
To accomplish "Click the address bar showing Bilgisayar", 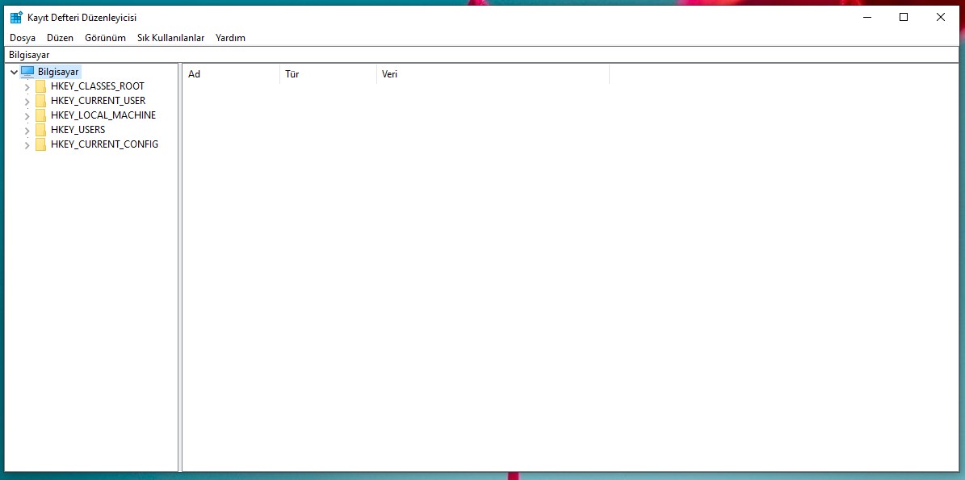I will [x=482, y=55].
